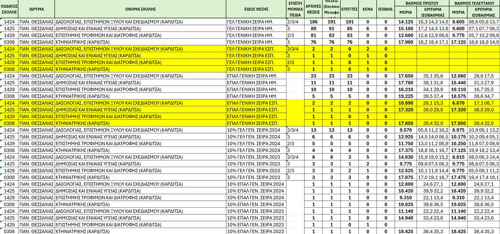Click the cell showing 12.925

pyautogui.click(x=406, y=137)
